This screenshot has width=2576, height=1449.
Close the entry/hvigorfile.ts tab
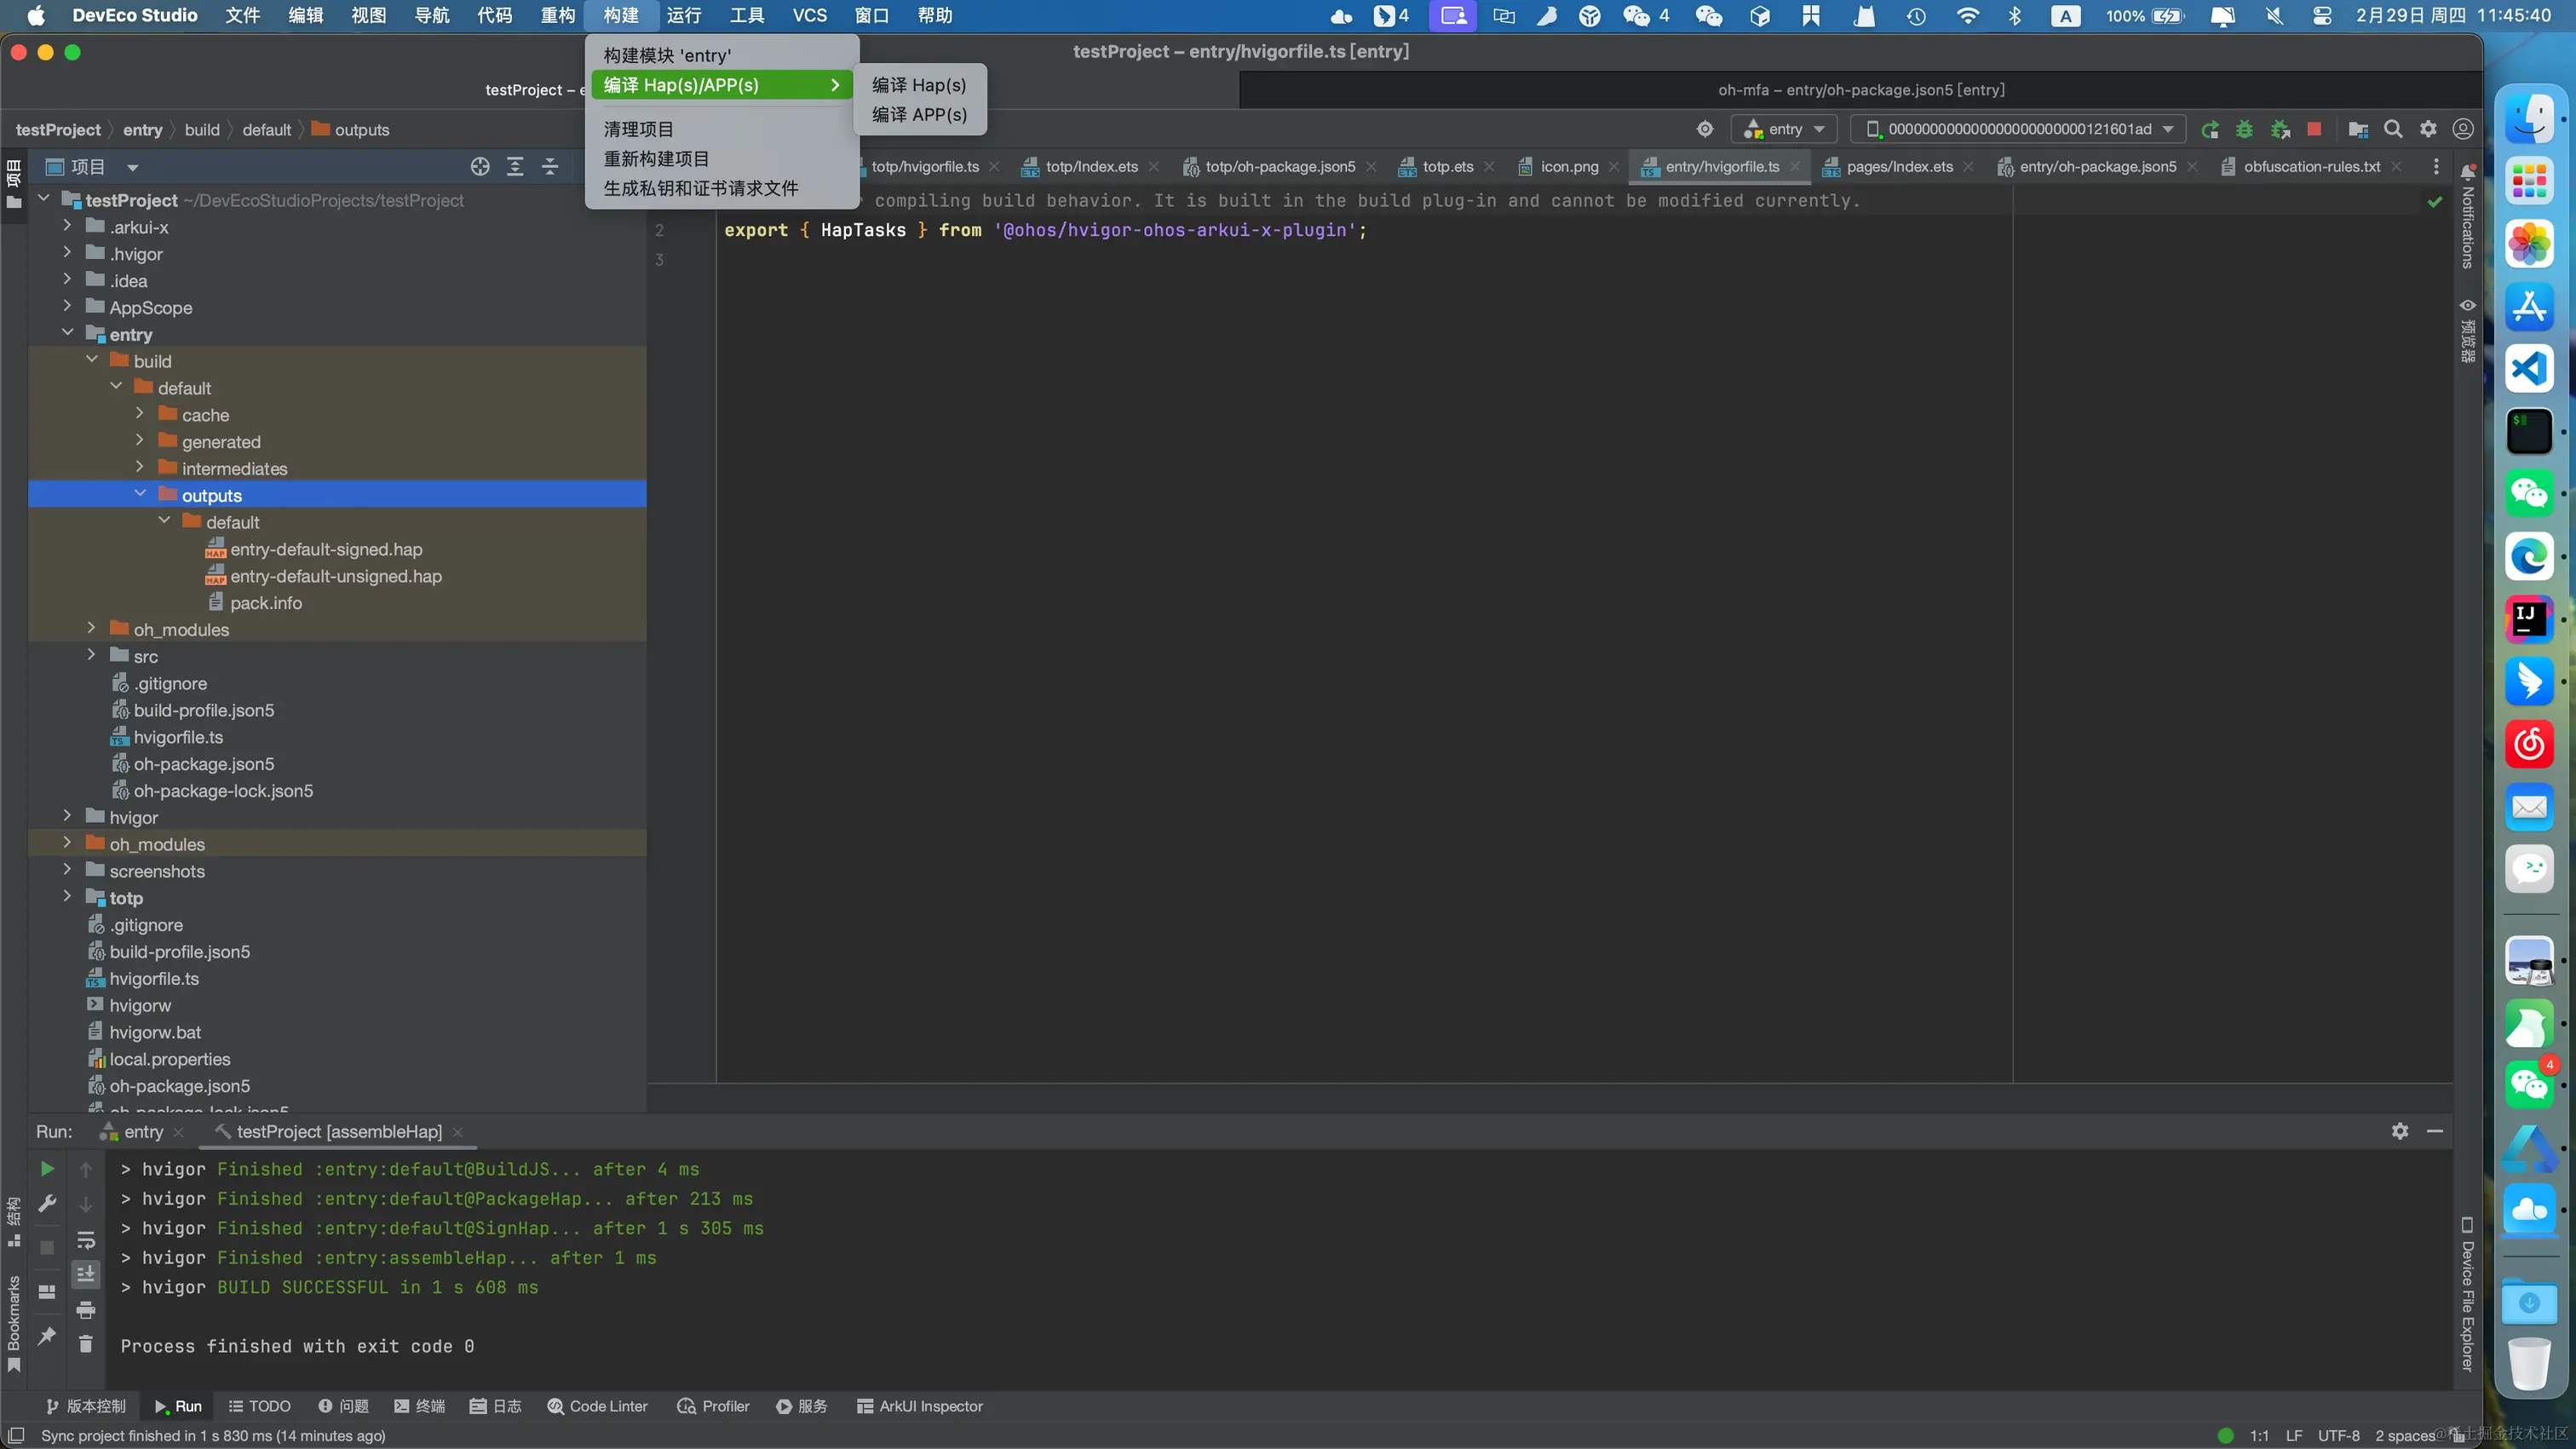click(1795, 167)
